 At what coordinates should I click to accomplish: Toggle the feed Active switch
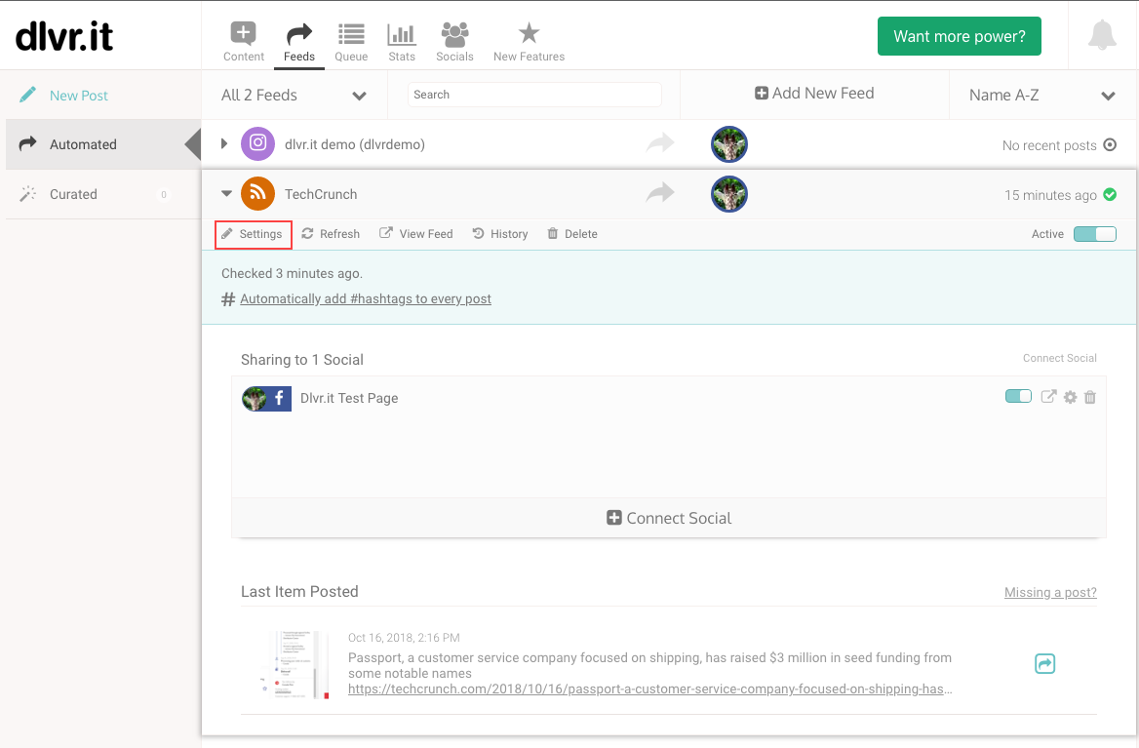click(x=1095, y=234)
